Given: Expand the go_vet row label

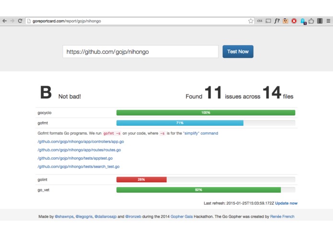Looking at the screenshot, I should tap(43, 190).
